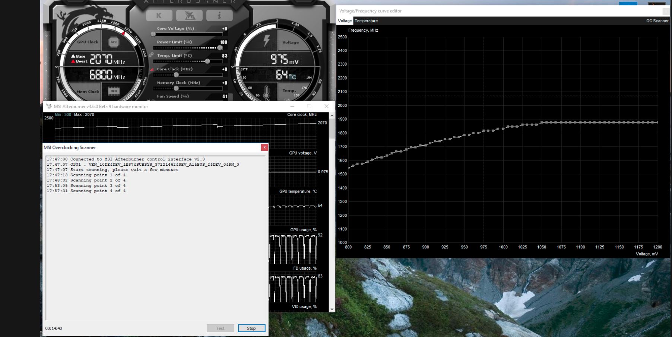672x337 pixels.
Task: Close the MSI Overclocking Scanner window
Action: [264, 147]
